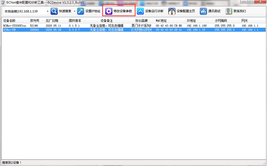
Task: Sort by 设备备注 column header
Action: click(x=107, y=21)
